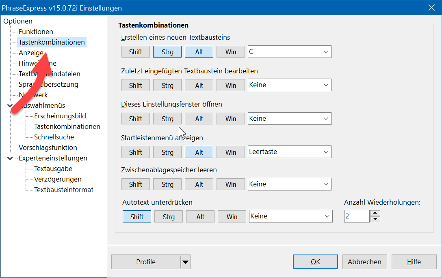Toggle Win for Erstellen eines neuen Textbausteins
The height and width of the screenshot is (278, 442).
click(x=231, y=52)
